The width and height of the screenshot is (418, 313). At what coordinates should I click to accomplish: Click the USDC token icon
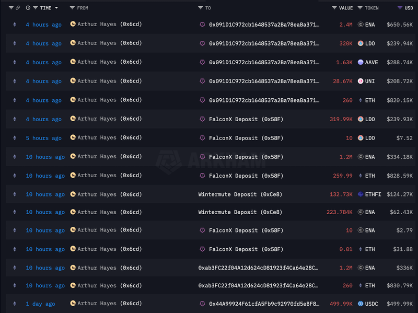[x=361, y=304]
